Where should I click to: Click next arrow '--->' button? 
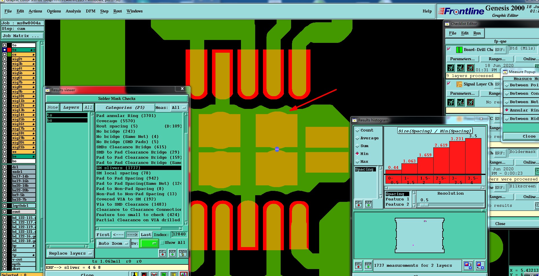(x=132, y=235)
